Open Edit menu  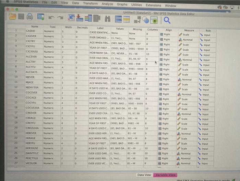54,2
